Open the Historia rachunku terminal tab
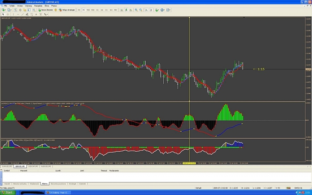Image resolution: width=312 pixels, height=195 pixels. pos(19,184)
